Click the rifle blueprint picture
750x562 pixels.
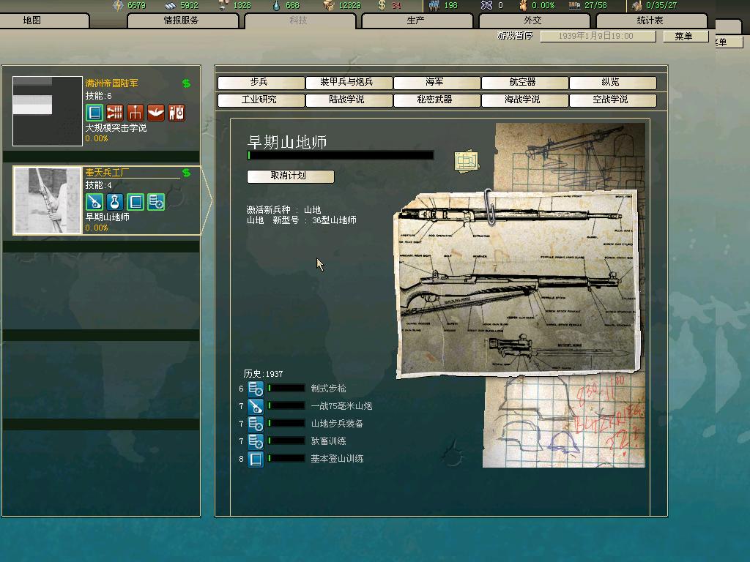[x=518, y=283]
